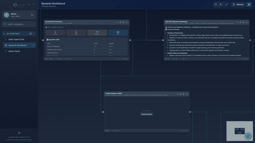Click the Rule column header
The height and width of the screenshot is (143, 255).
[49, 44]
